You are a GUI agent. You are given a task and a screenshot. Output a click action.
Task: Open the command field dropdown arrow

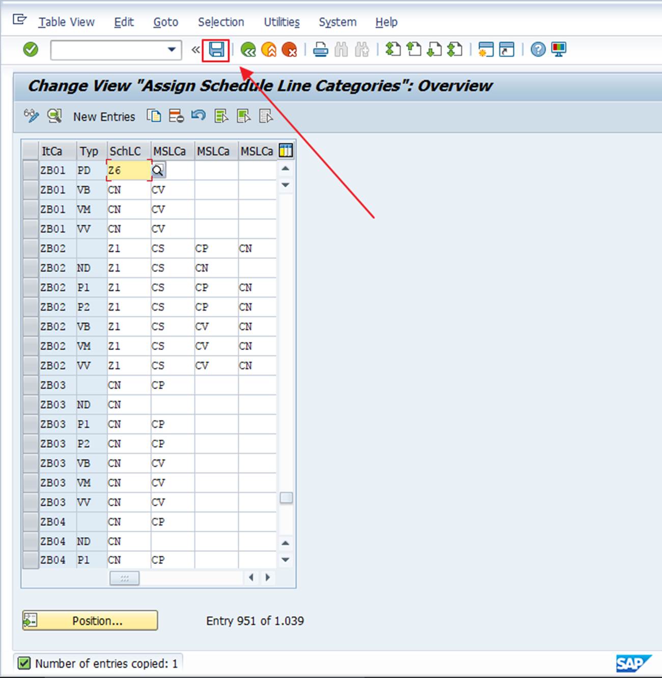pos(172,50)
